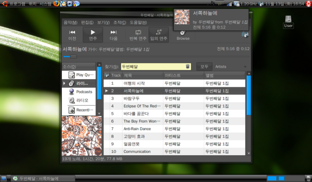
Task: Click the CPU frequency 1.20 GHz applet
Action: 246,3
